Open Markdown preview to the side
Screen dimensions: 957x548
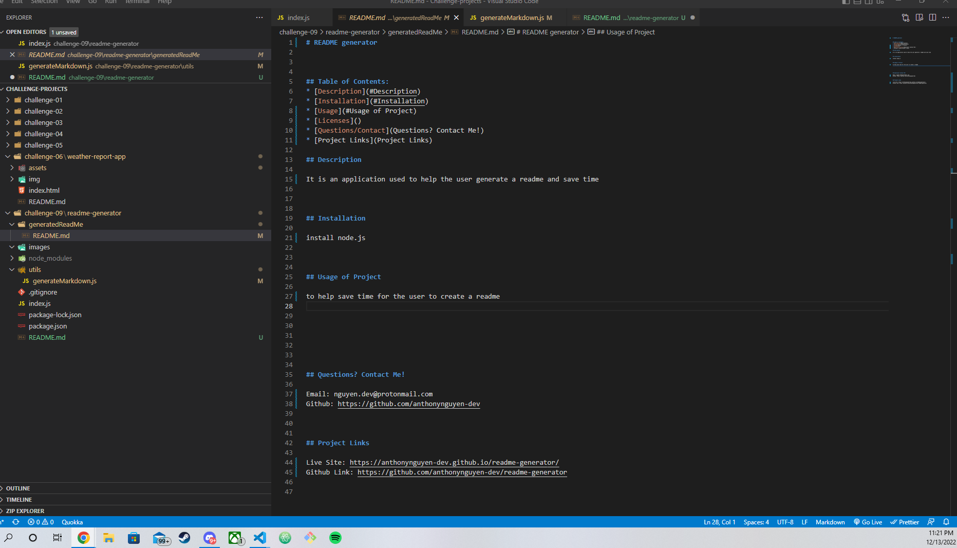click(919, 17)
